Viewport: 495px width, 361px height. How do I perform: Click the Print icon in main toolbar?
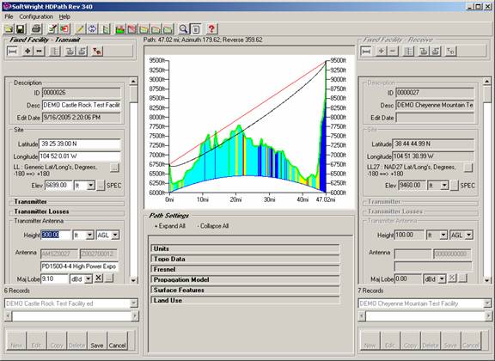point(36,29)
